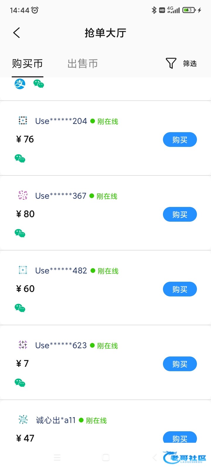Switch to the 出售币 tab
The height and width of the screenshot is (471, 211).
coord(83,64)
